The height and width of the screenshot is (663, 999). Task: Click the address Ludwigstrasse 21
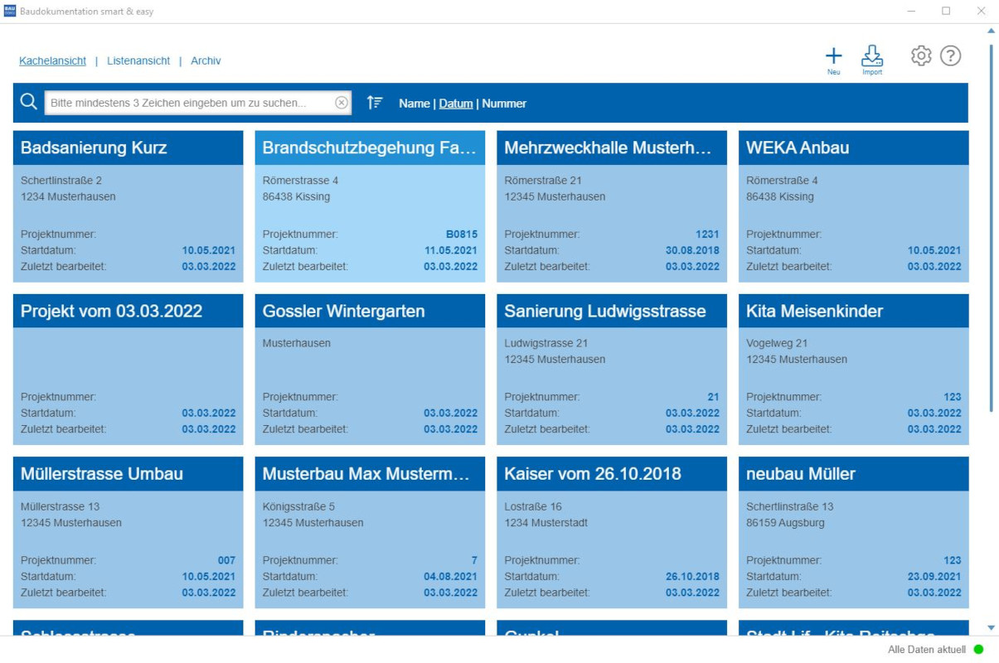click(x=546, y=343)
